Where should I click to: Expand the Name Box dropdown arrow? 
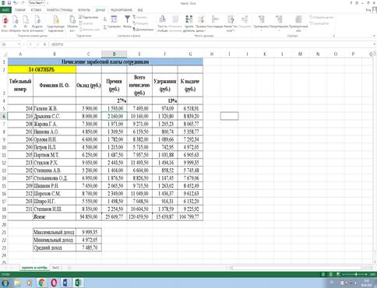pyautogui.click(x=19, y=44)
